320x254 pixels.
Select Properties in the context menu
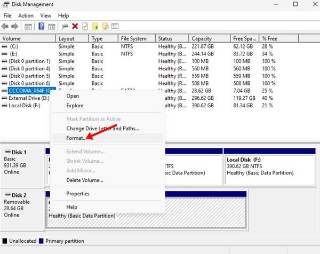tap(77, 194)
